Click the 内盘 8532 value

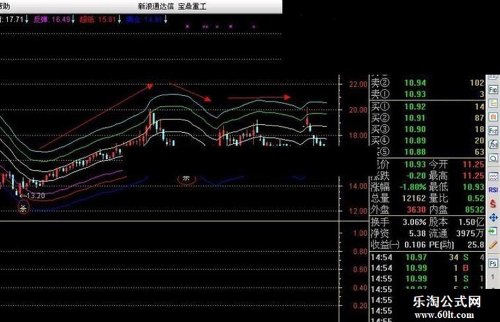(475, 209)
